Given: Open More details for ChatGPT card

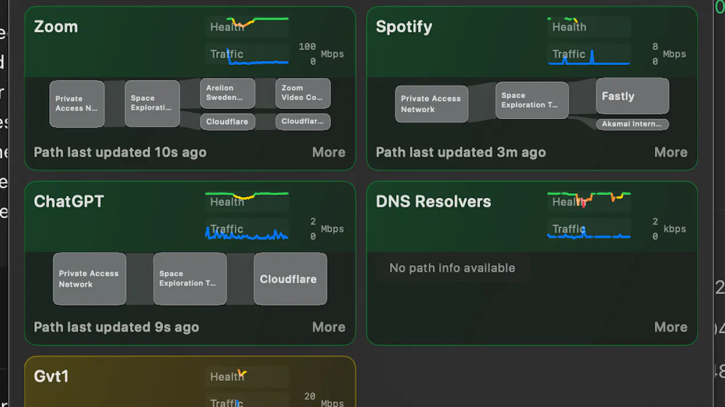Looking at the screenshot, I should [329, 327].
